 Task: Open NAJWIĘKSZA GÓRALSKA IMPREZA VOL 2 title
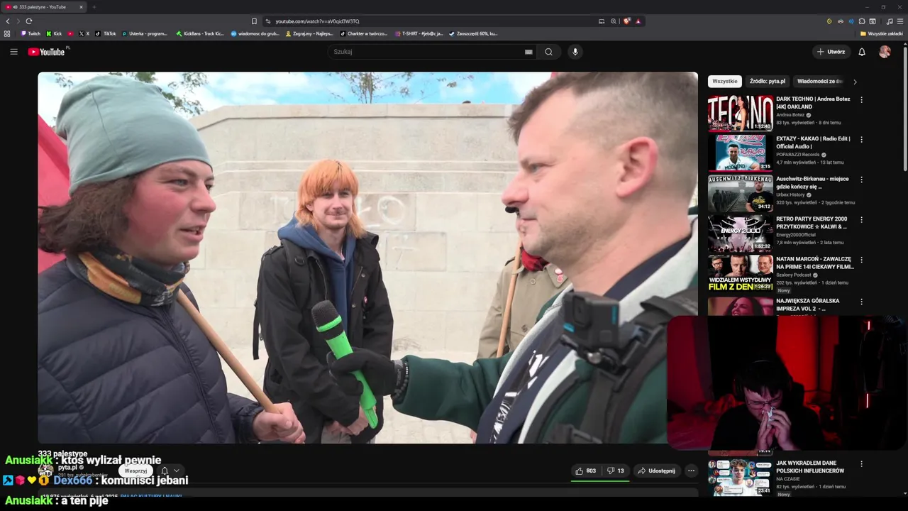coord(807,304)
